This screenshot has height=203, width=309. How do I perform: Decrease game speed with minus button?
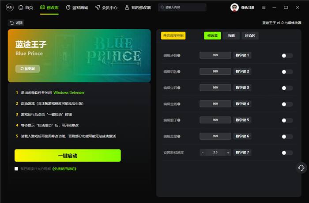(x=203, y=153)
